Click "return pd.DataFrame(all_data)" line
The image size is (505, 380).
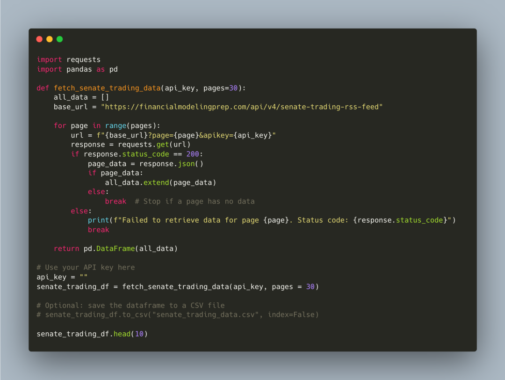[115, 248]
